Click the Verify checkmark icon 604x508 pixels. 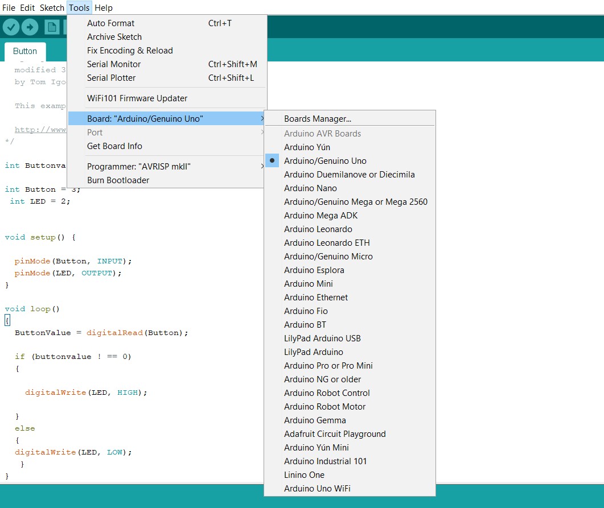(x=11, y=27)
